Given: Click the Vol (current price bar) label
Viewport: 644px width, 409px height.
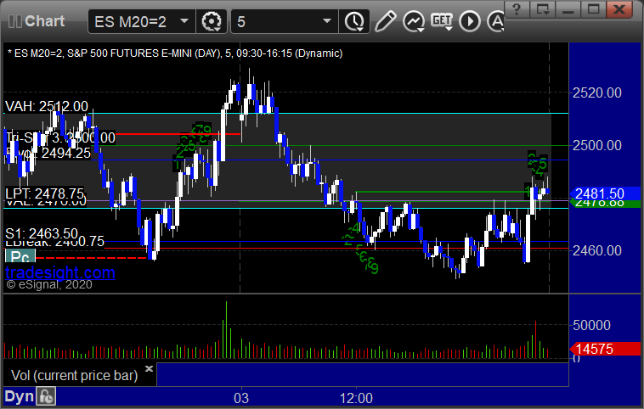Looking at the screenshot, I should 74,375.
